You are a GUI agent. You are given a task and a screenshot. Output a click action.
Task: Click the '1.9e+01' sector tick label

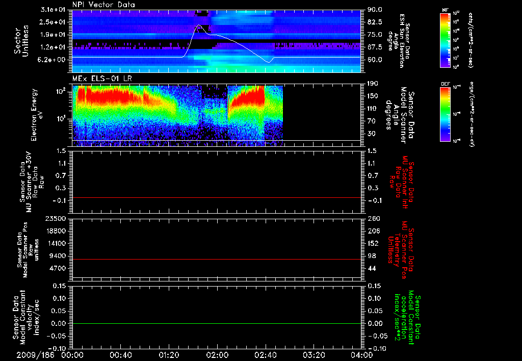click(53, 35)
